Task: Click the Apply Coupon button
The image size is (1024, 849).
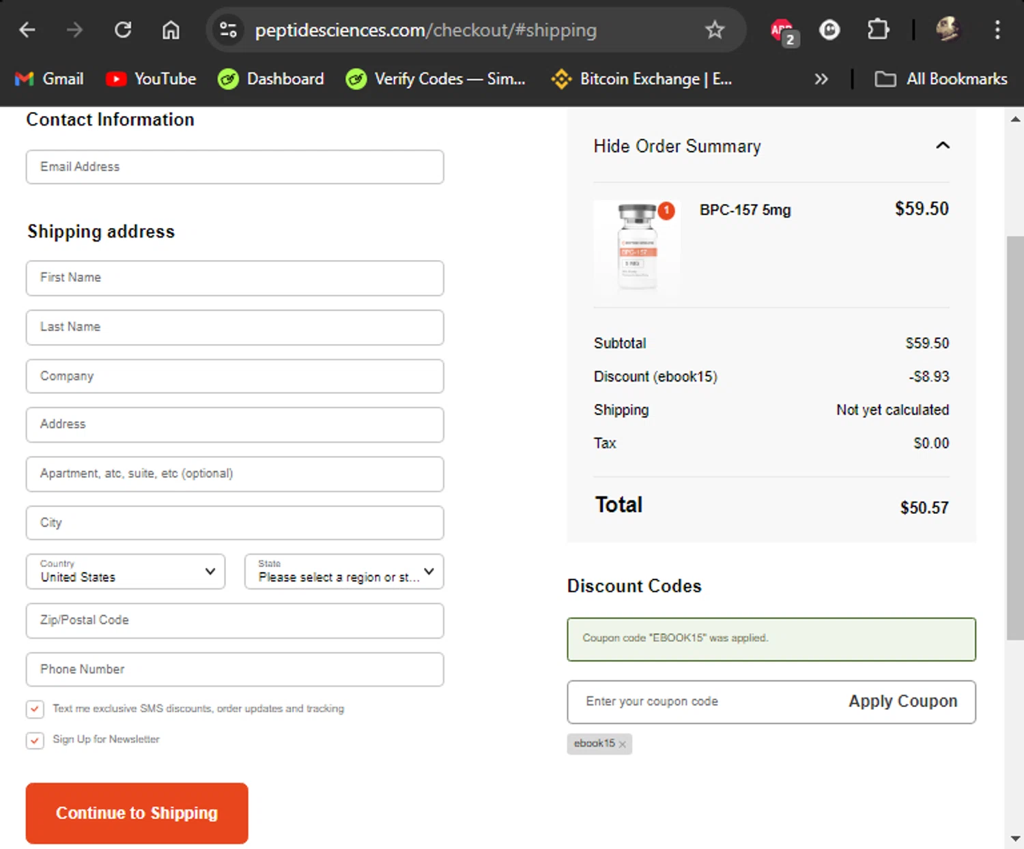Action: (x=902, y=702)
